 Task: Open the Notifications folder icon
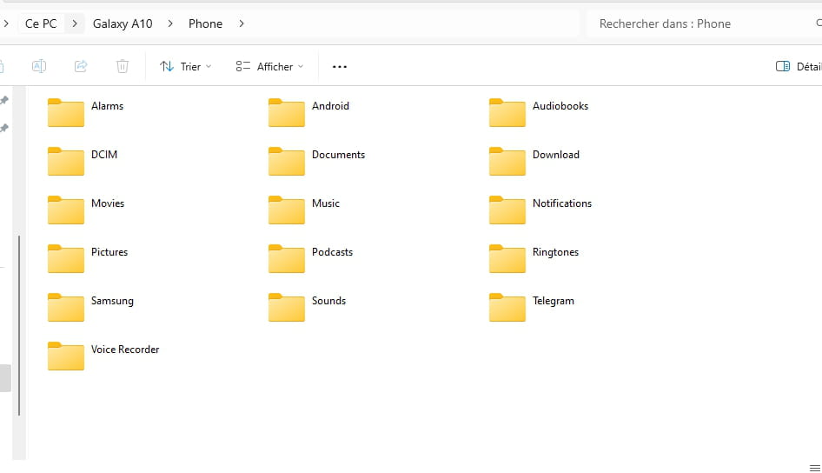click(507, 210)
